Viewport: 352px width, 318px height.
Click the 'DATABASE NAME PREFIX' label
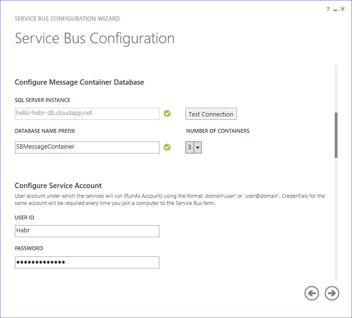45,131
